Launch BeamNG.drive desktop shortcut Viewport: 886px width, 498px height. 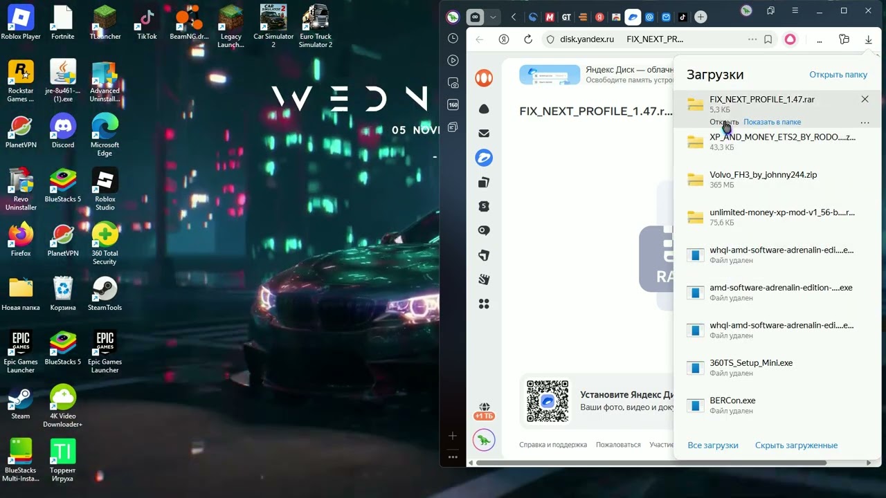(x=189, y=22)
